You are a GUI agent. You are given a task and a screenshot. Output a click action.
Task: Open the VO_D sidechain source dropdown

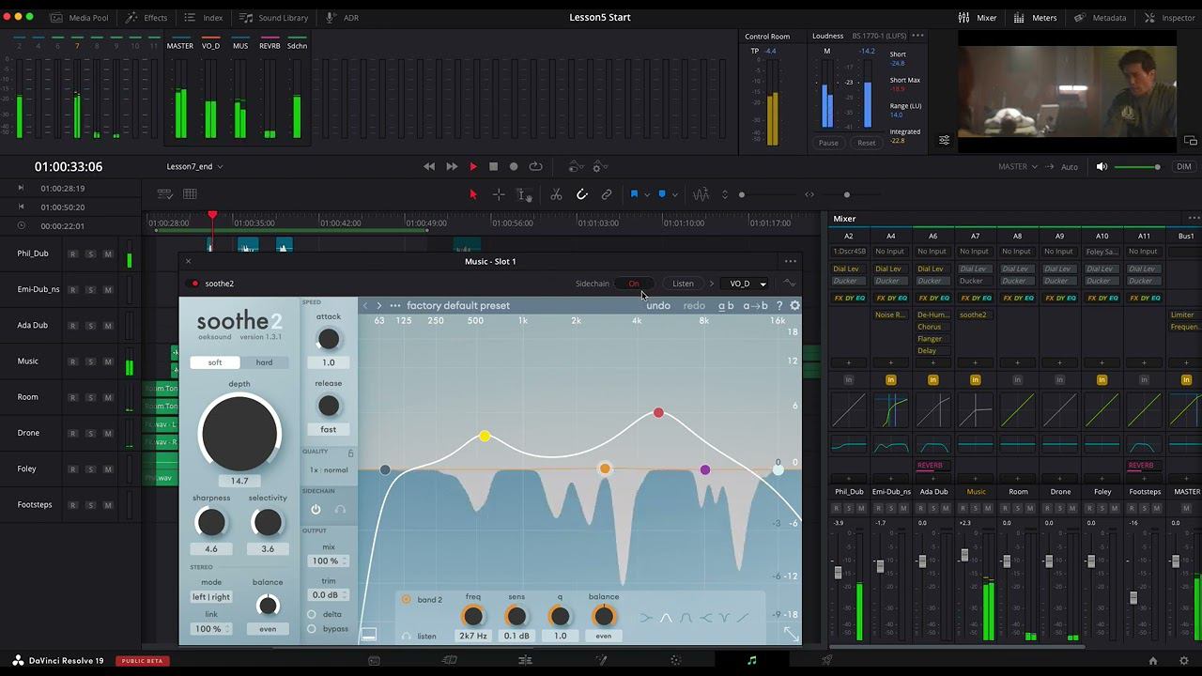[x=747, y=284]
